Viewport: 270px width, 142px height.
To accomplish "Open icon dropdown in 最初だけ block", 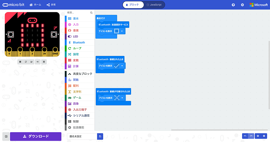I will 122,31.
